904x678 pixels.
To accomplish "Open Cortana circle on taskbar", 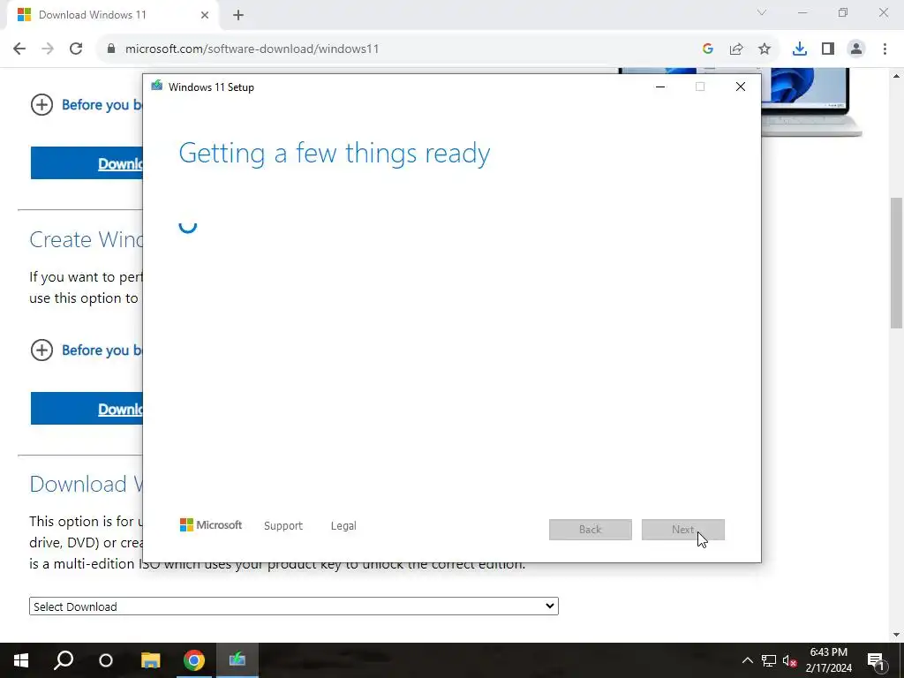I will (106, 660).
